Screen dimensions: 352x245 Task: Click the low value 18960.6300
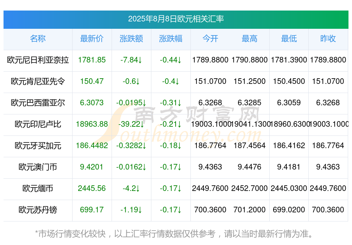[x=289, y=124]
